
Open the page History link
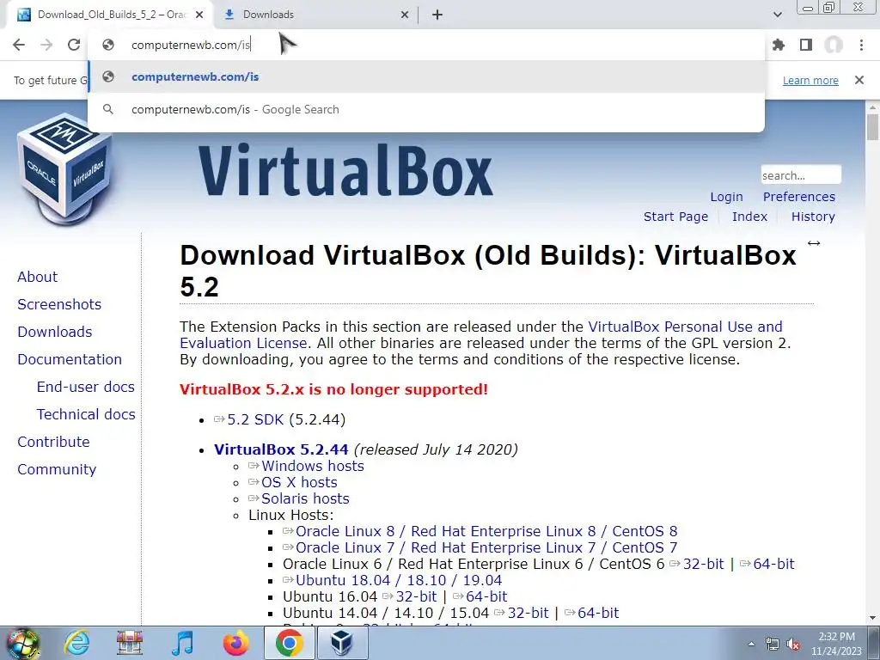[x=813, y=217]
